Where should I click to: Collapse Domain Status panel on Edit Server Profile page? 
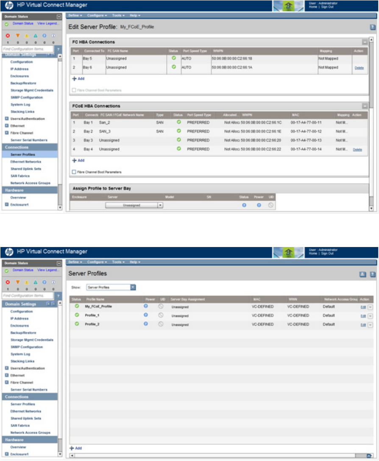(x=59, y=17)
